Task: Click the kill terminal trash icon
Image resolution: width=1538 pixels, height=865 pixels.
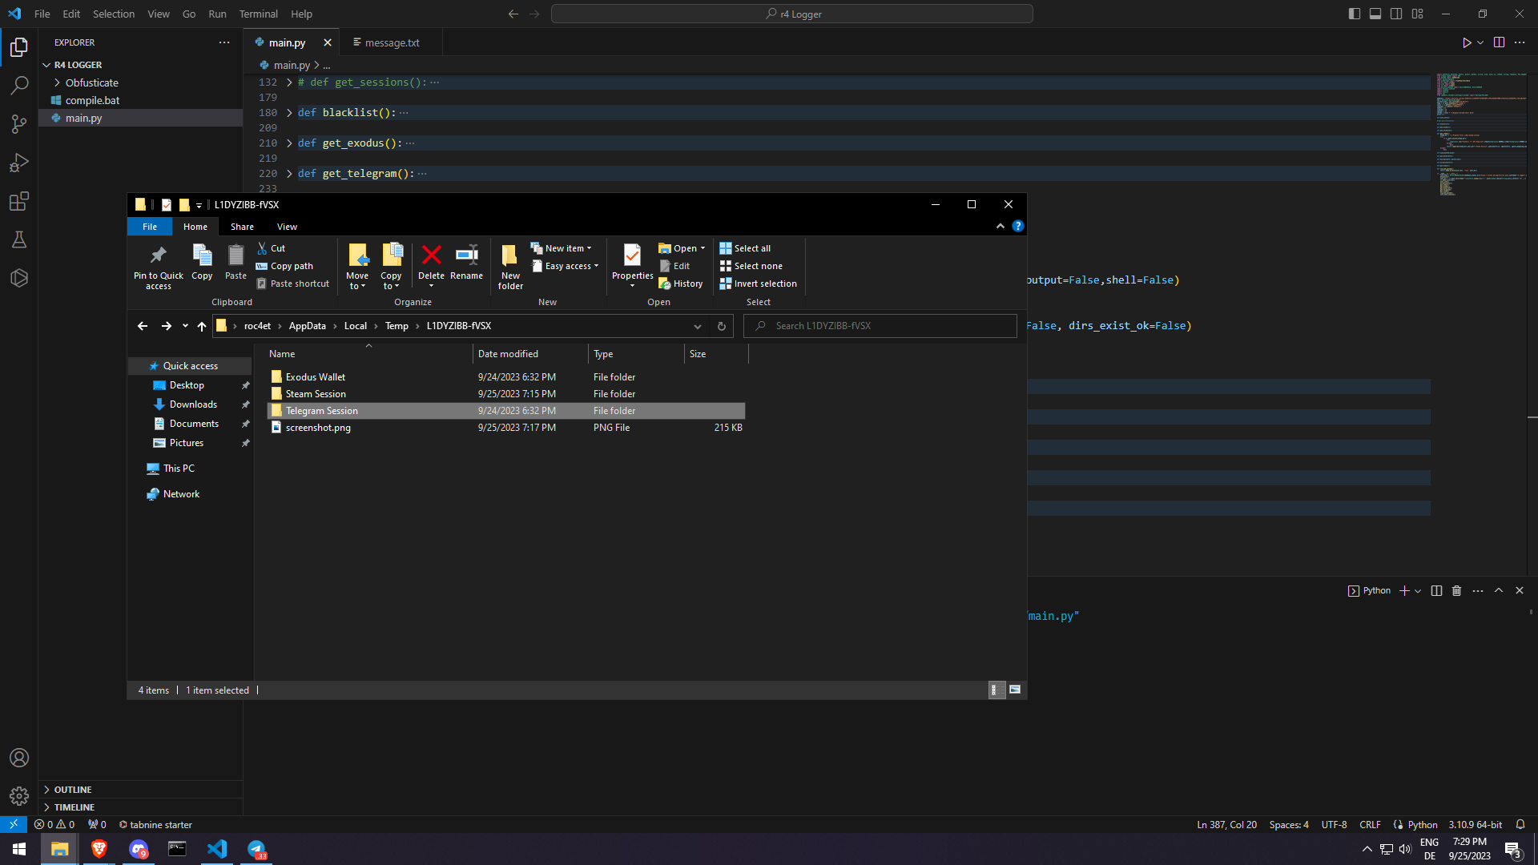Action: [1456, 591]
